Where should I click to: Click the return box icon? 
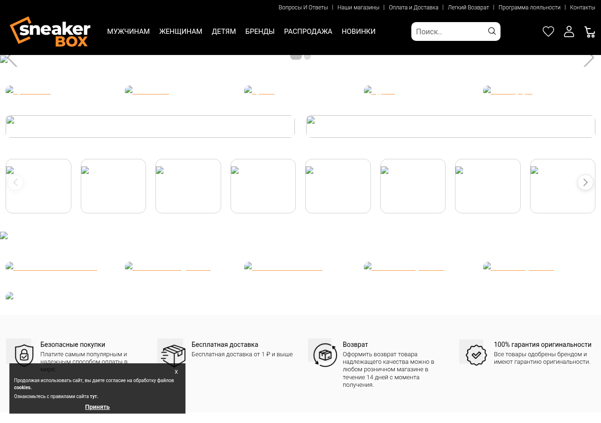tap(325, 355)
